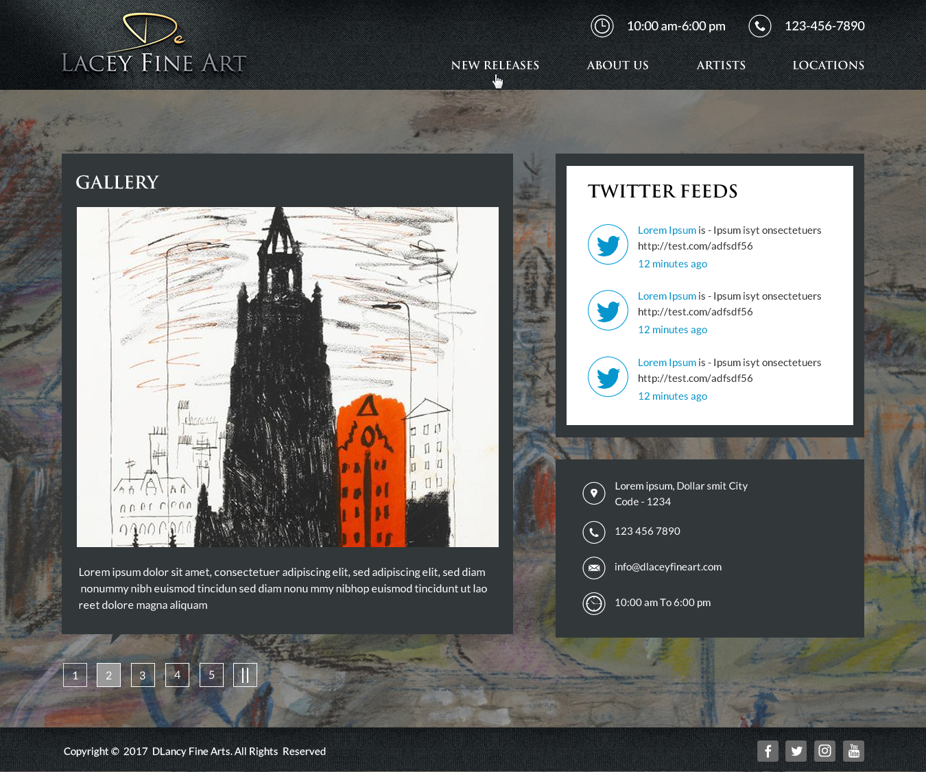The height and width of the screenshot is (772, 926).
Task: Open the second tweet's Lorem Ipsum link
Action: point(667,296)
